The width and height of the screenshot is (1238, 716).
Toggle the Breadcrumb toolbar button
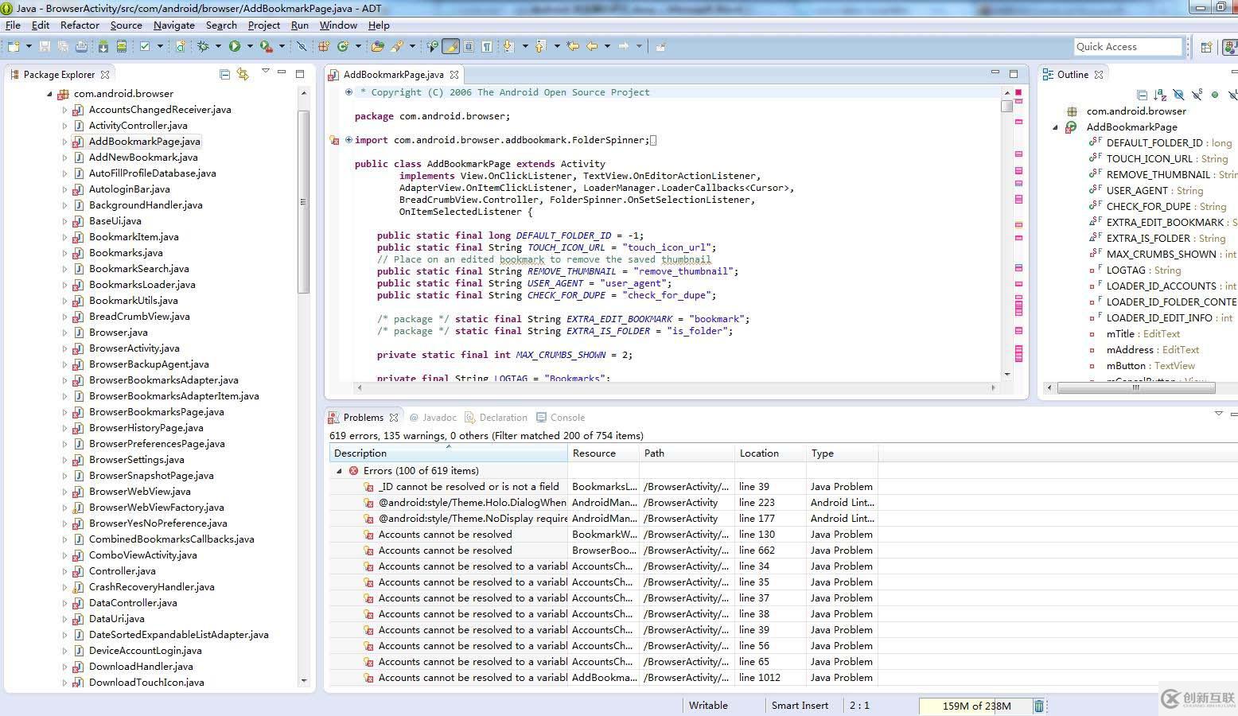(x=432, y=46)
